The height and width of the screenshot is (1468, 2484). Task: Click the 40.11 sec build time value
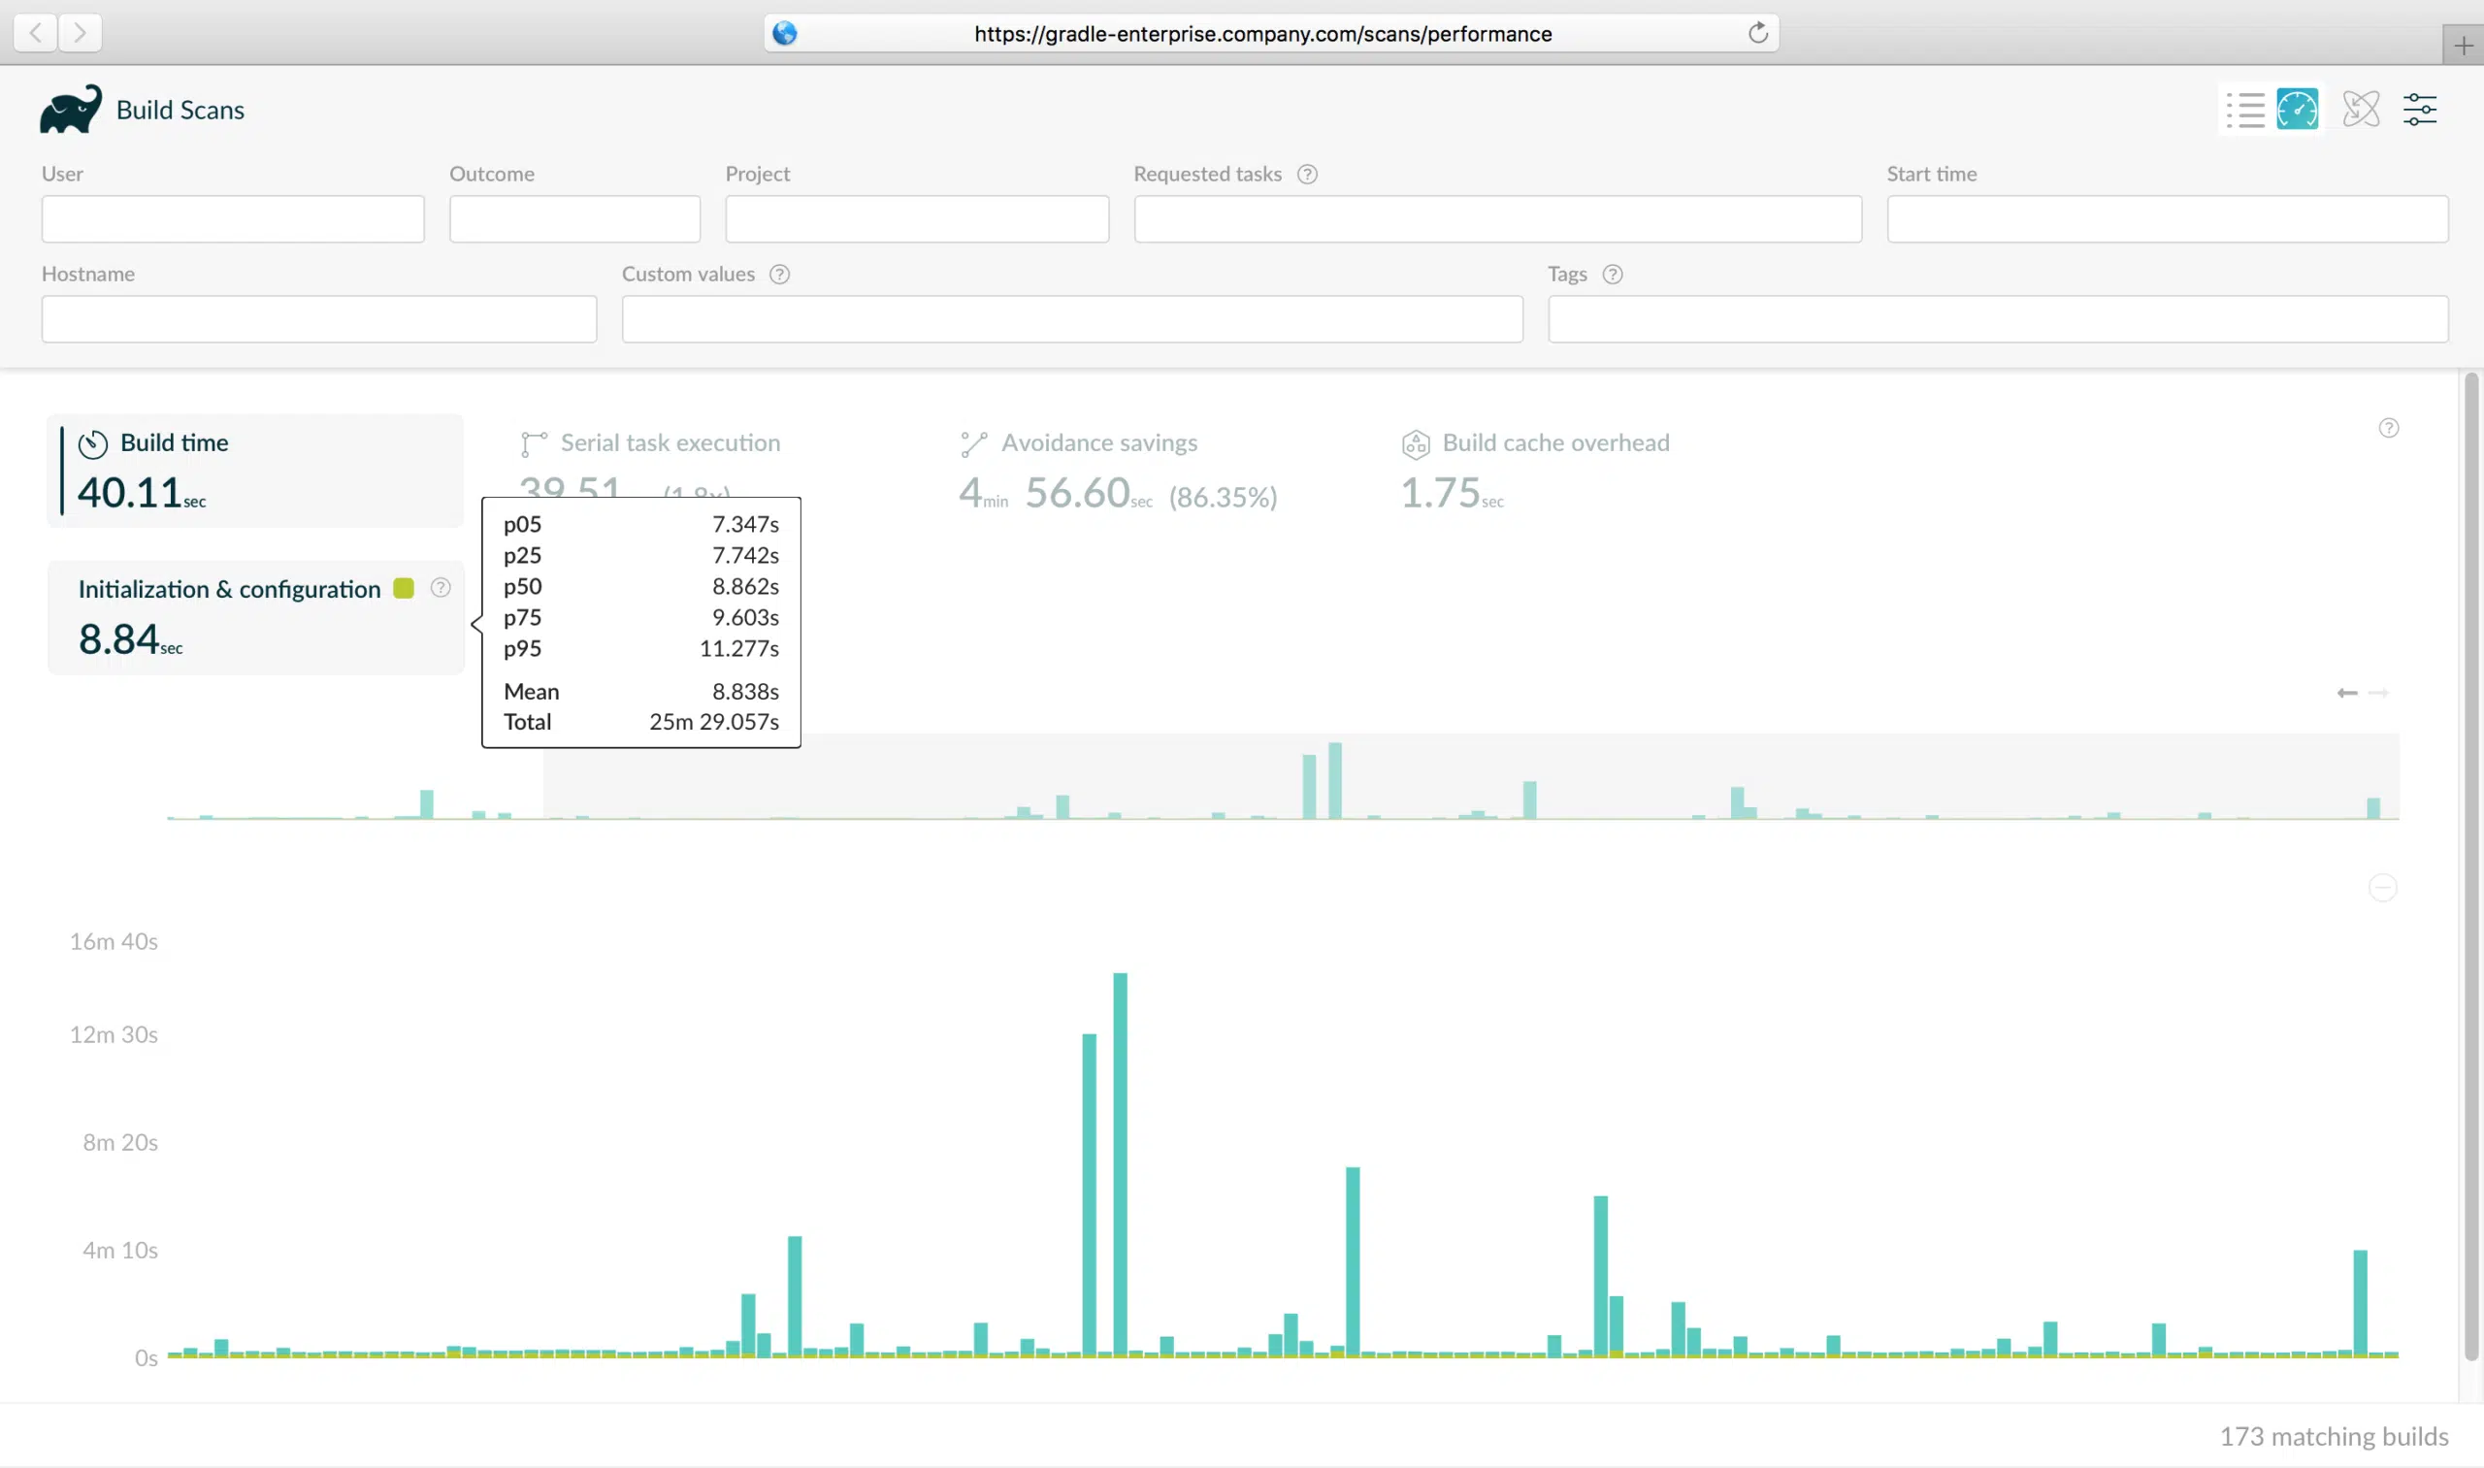click(x=142, y=493)
